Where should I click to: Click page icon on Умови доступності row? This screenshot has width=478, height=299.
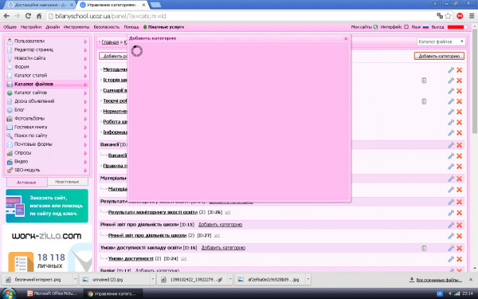424,248
